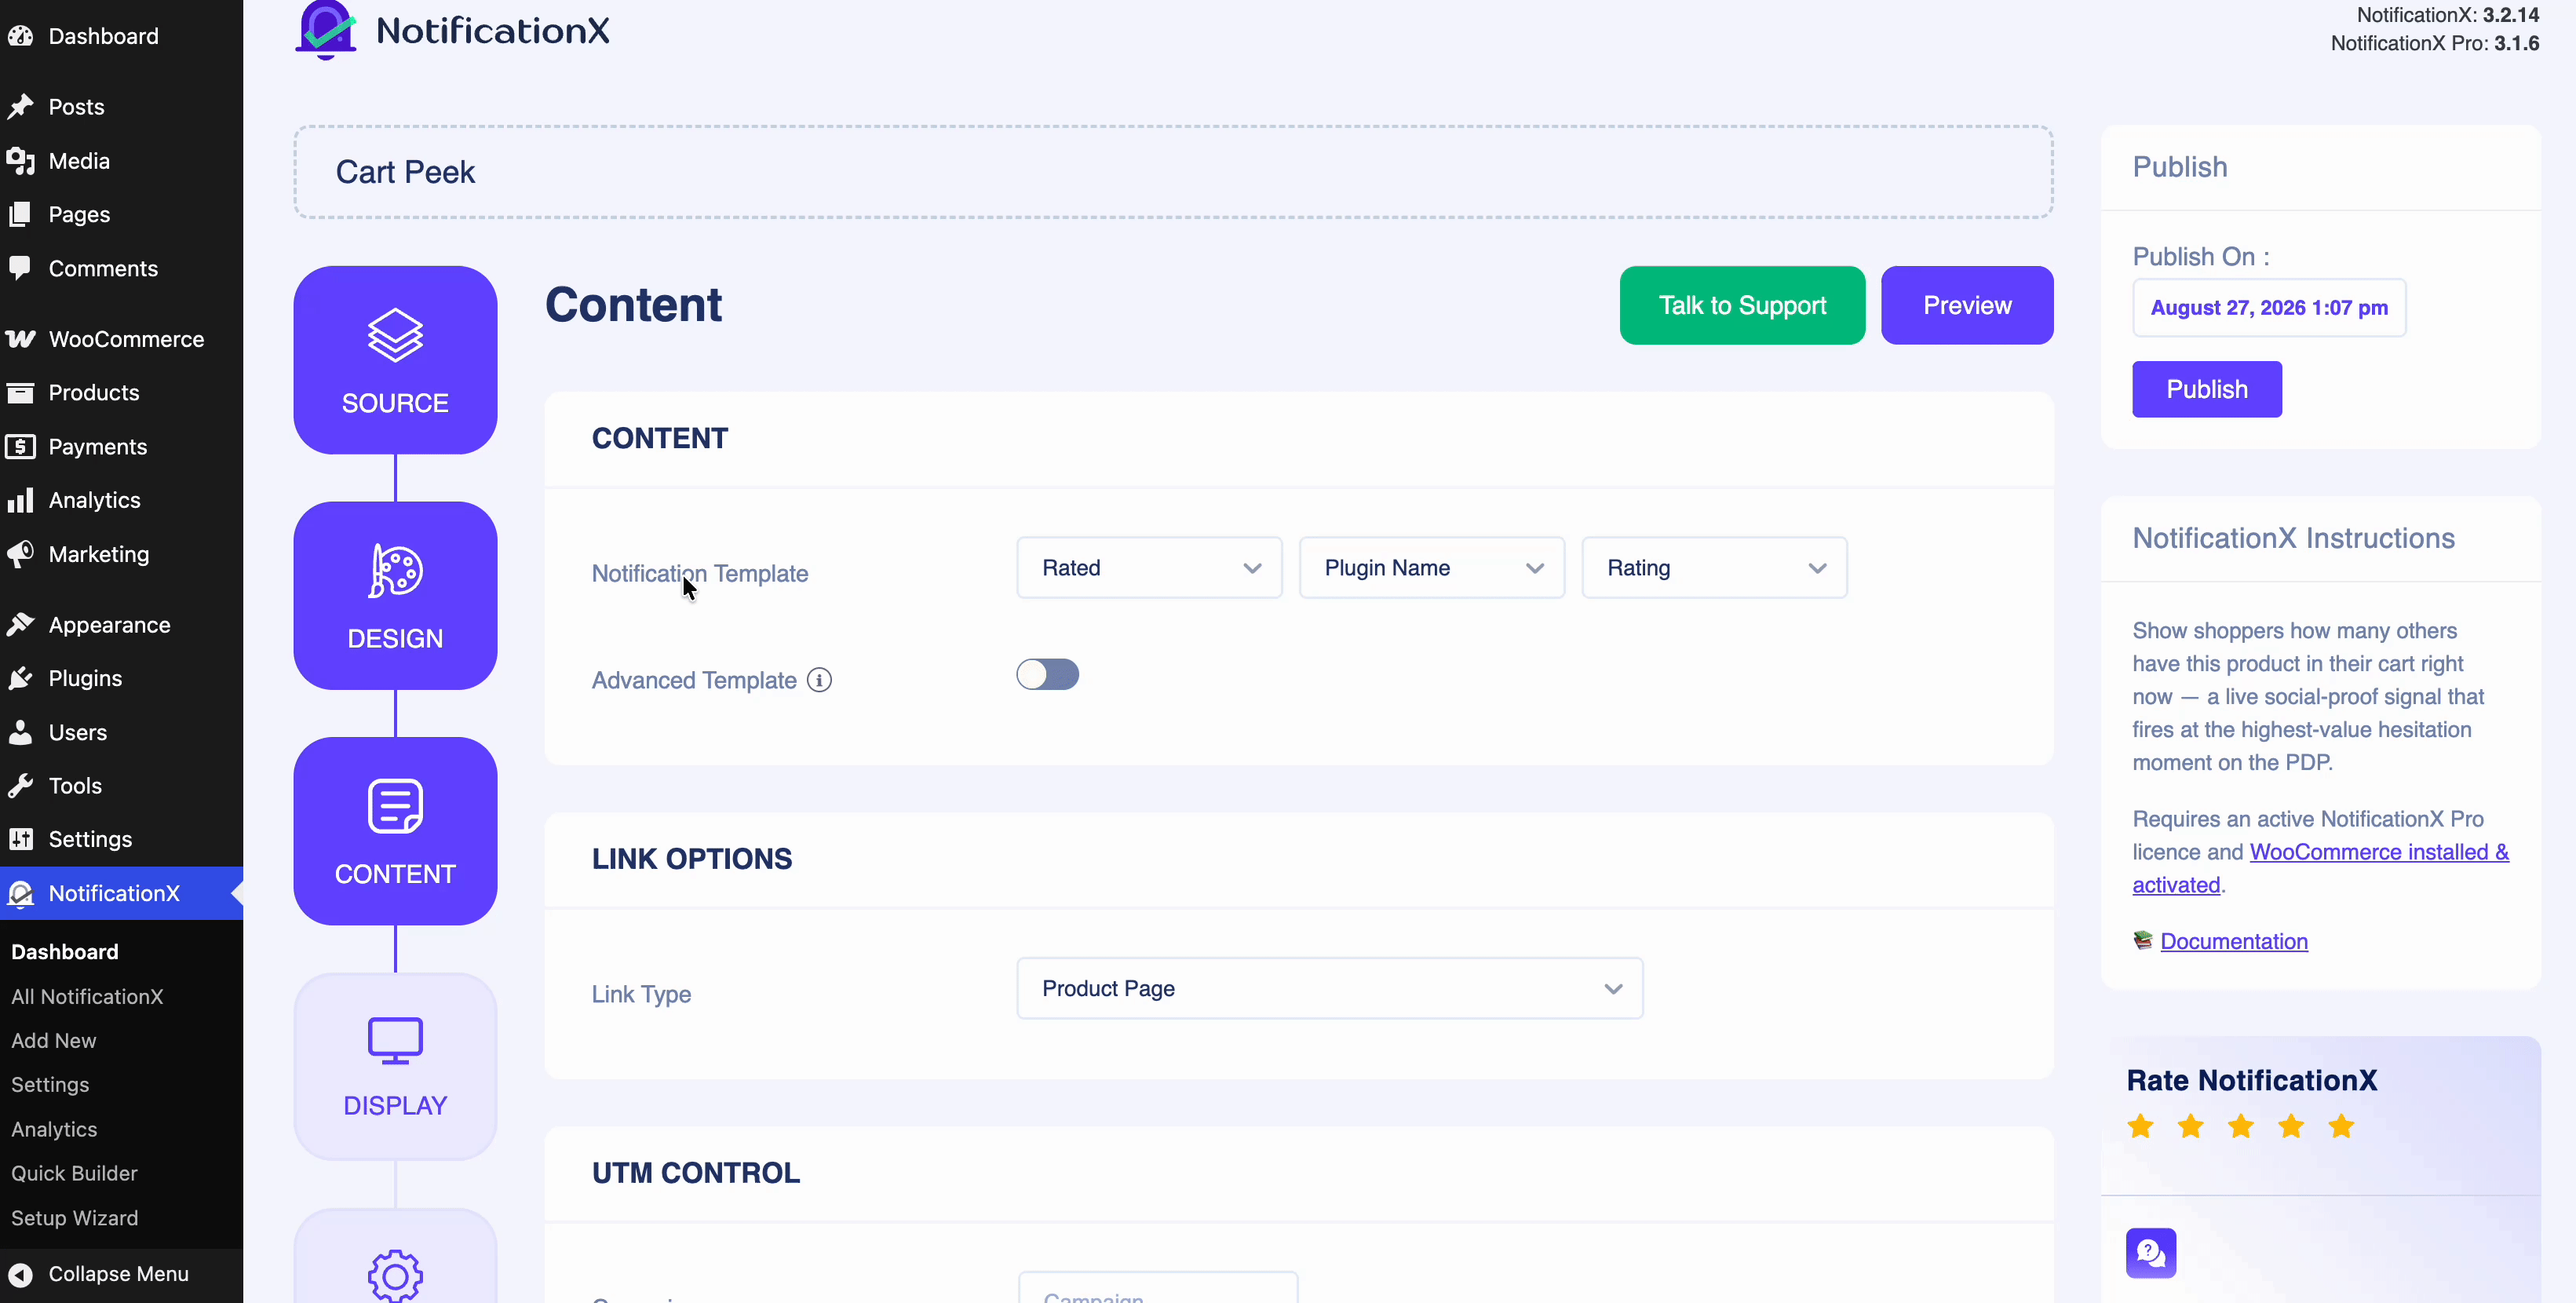This screenshot has height=1303, width=2576.
Task: Open the support chat bubble icon
Action: pyautogui.click(x=2151, y=1252)
